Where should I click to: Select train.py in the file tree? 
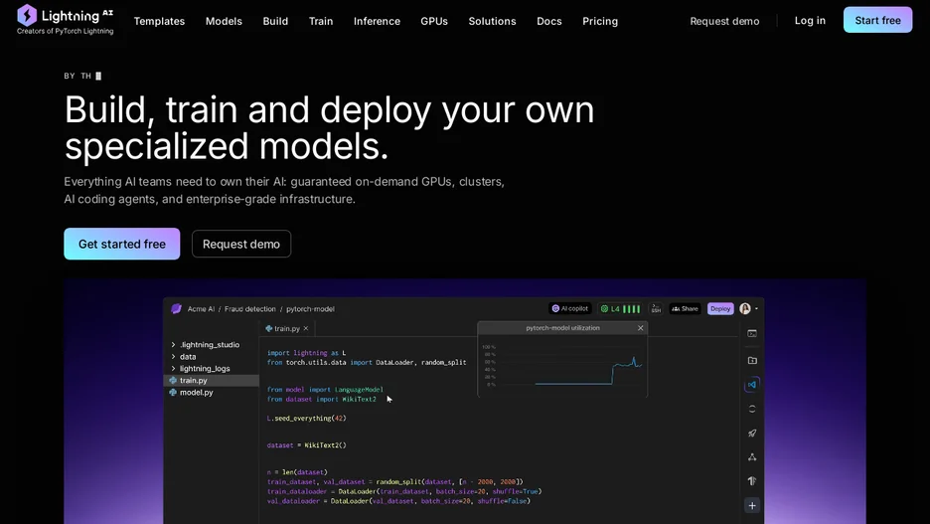pyautogui.click(x=212, y=381)
